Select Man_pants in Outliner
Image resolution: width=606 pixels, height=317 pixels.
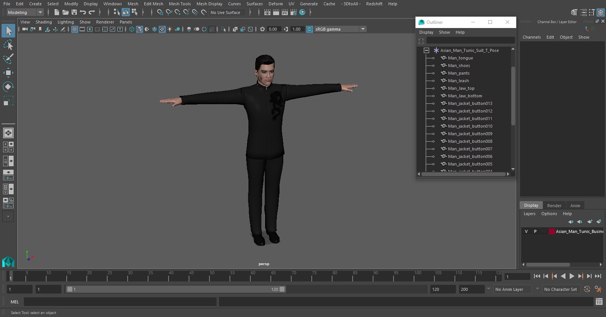pos(459,73)
